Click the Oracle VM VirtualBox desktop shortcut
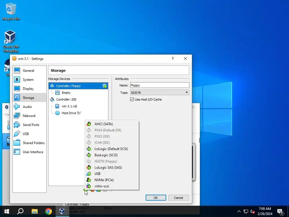This screenshot has height=217, width=289. coord(10,41)
